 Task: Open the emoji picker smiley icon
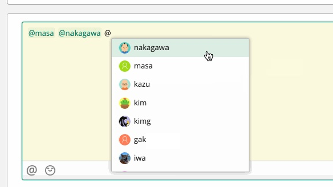pyautogui.click(x=50, y=170)
